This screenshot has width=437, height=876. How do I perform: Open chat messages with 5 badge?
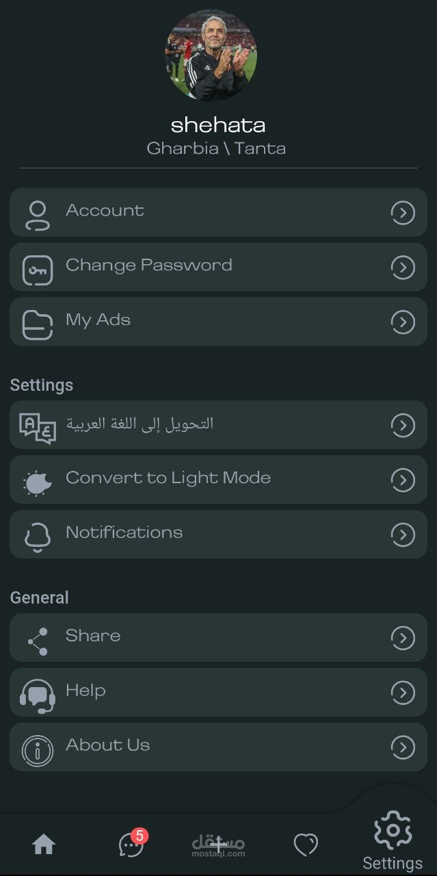point(132,843)
